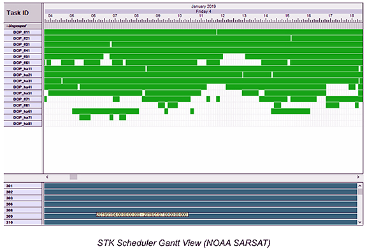Click the 10 hour marker on timeline
The image size is (367, 251).
coord(180,16)
